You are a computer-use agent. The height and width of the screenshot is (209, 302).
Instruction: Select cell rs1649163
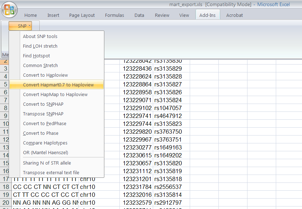point(171,147)
